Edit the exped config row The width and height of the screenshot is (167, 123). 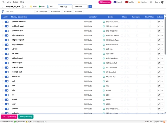coord(159,100)
